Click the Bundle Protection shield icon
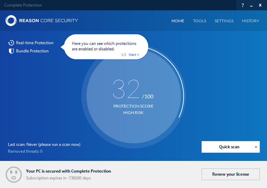The height and width of the screenshot is (188, 267). [x=11, y=51]
